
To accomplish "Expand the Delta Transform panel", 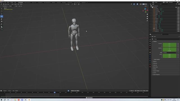I will click(x=157, y=59).
